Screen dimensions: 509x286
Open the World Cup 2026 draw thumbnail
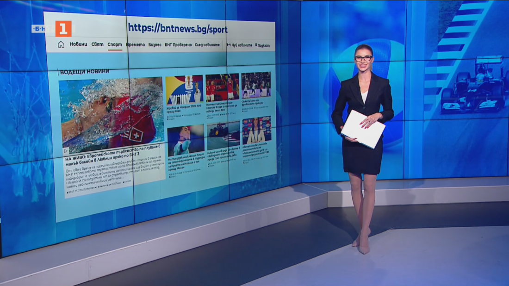[x=184, y=90]
